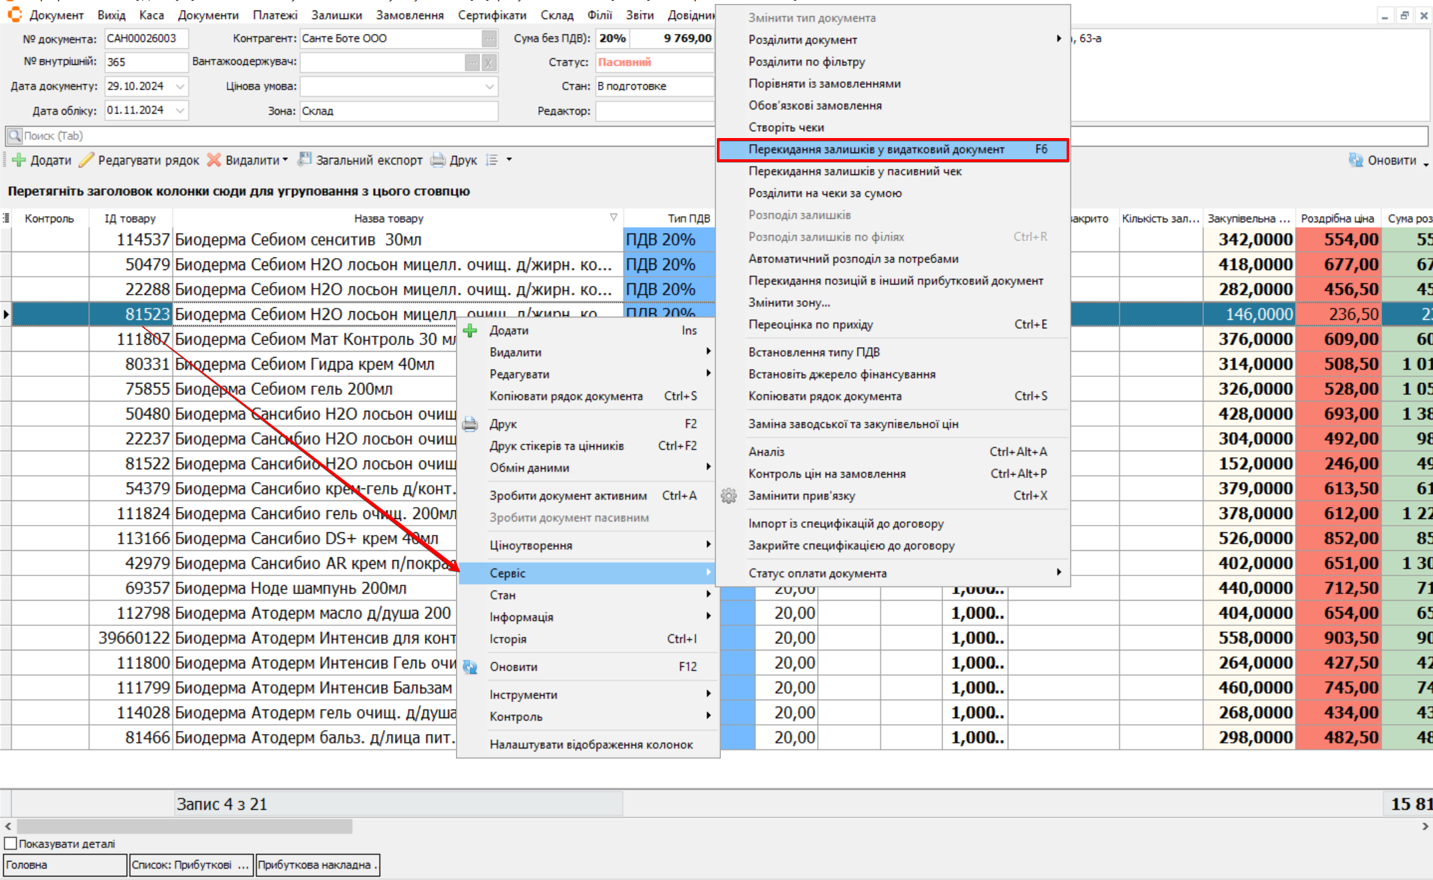This screenshot has width=1433, height=880.
Task: Switch to the Головна bottom tab
Action: tap(64, 865)
